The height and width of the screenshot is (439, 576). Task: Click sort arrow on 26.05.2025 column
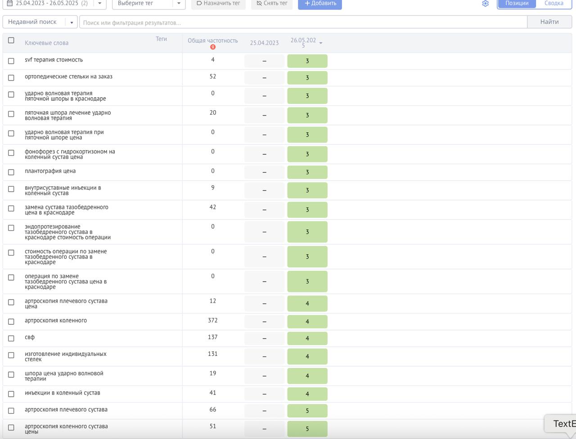click(321, 43)
